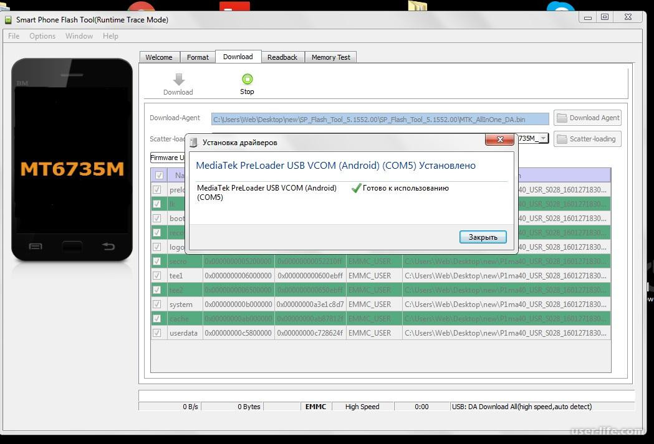
Task: Click the High Speed status bar entry
Action: 362,407
